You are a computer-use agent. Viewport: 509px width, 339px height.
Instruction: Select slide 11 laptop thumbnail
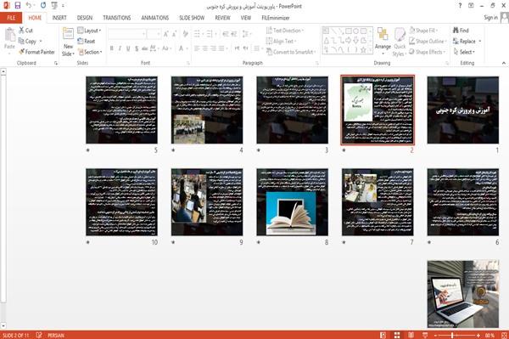pyautogui.click(x=463, y=294)
